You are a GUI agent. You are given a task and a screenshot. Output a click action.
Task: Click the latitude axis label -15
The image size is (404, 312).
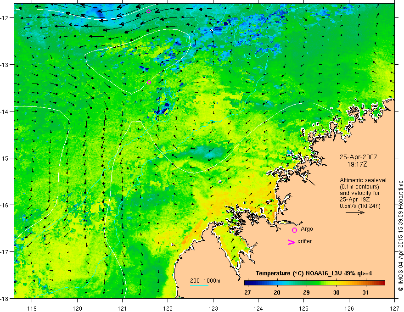click(x=5, y=158)
